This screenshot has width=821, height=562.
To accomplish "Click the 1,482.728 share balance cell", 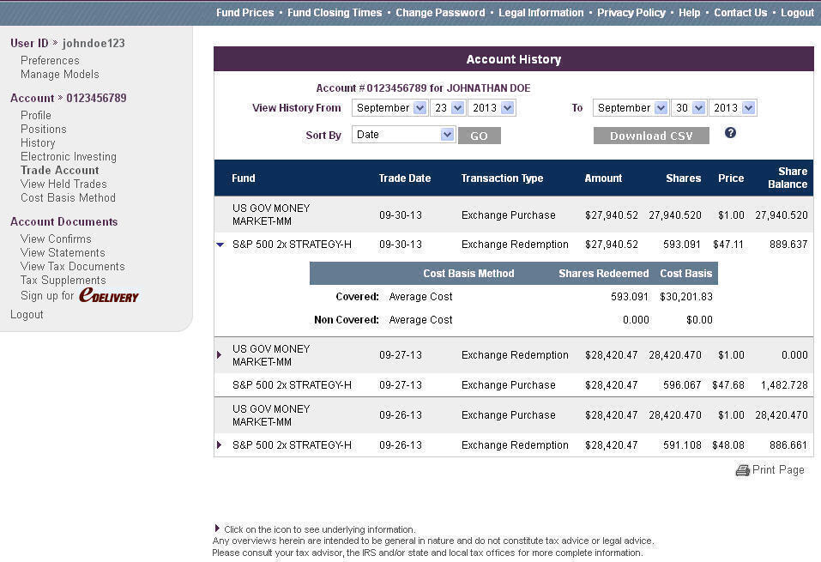I will click(x=784, y=385).
